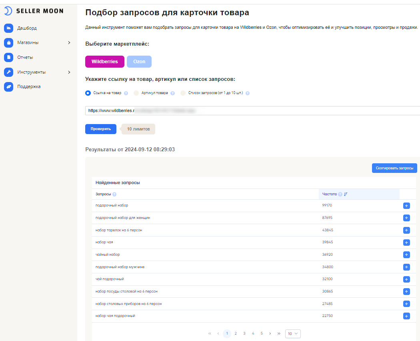
Task: Add 'подарочный набор мужчине' via plus
Action: [x=406, y=267]
